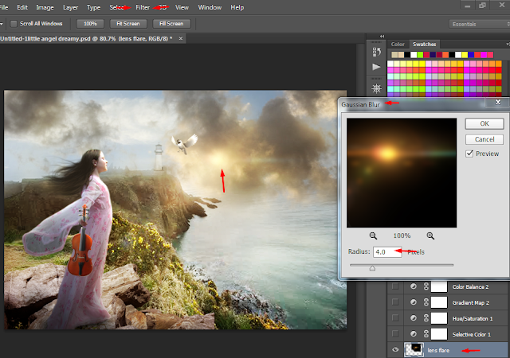Pick the blue swatch in recent colors row
The width and height of the screenshot is (510, 358).
[x=471, y=55]
